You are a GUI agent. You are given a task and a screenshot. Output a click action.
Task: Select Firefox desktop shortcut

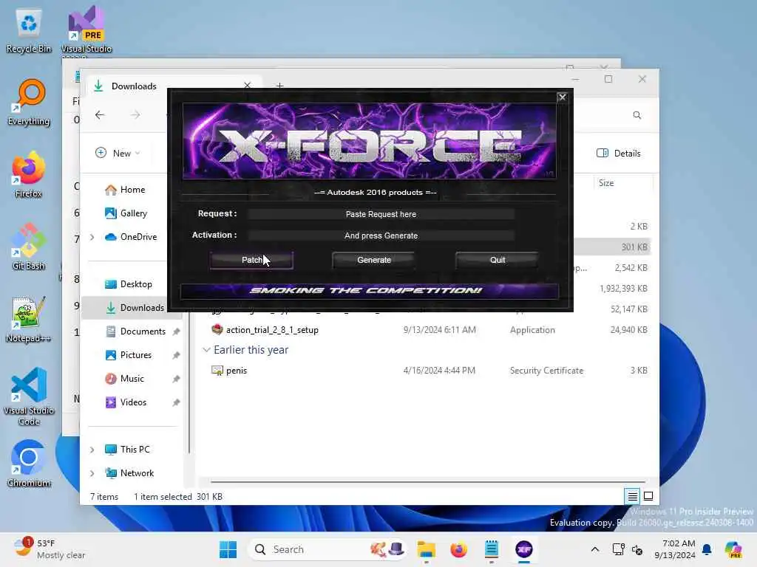(29, 175)
